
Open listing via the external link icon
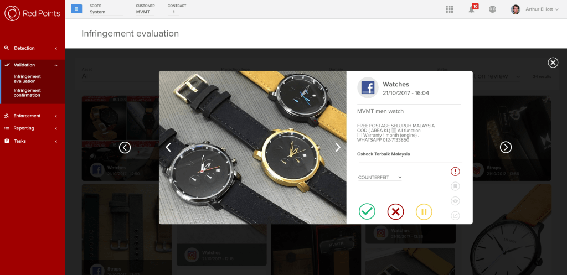click(x=455, y=216)
